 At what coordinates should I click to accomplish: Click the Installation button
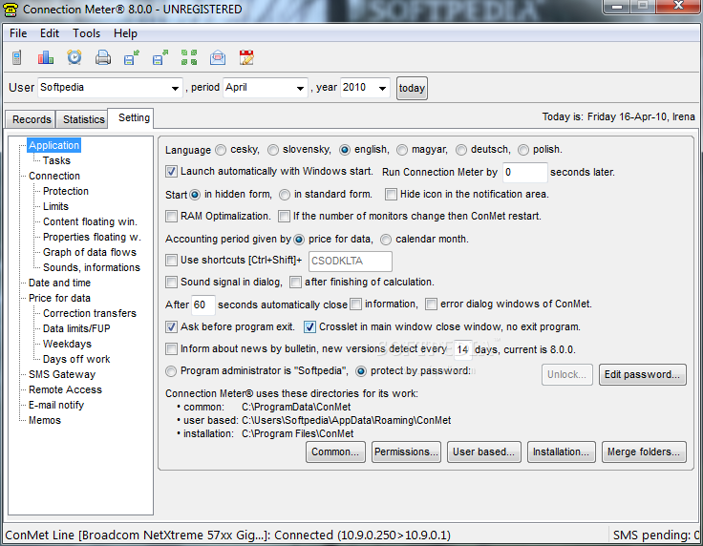561,451
